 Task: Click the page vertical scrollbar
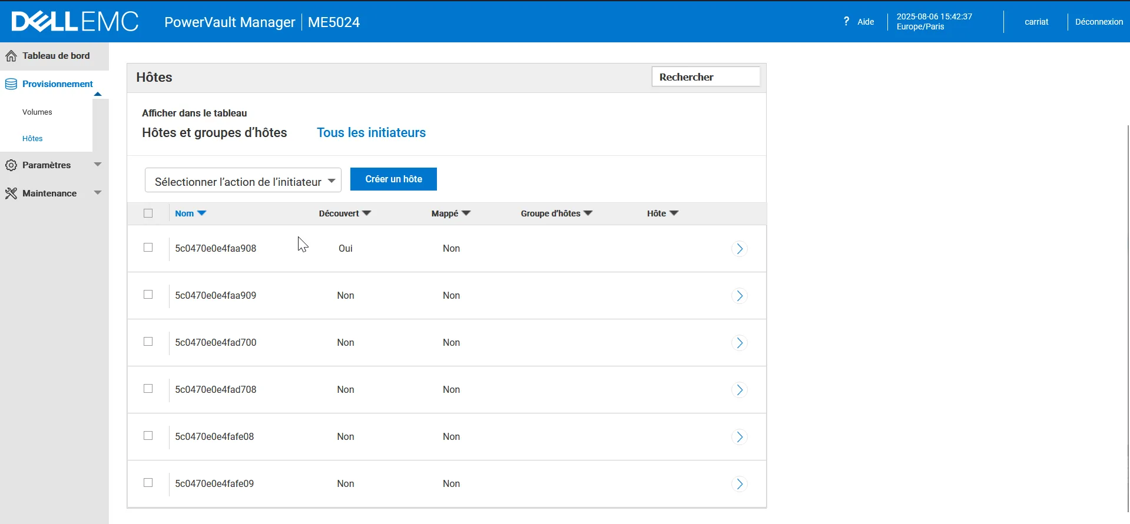1127,318
